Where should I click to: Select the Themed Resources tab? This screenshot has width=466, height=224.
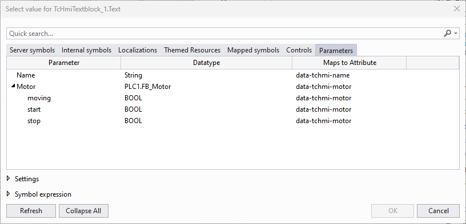192,50
